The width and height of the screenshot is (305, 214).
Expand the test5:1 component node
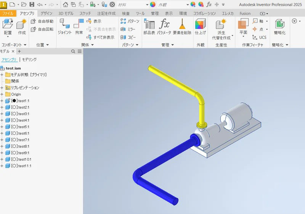coord(2,127)
